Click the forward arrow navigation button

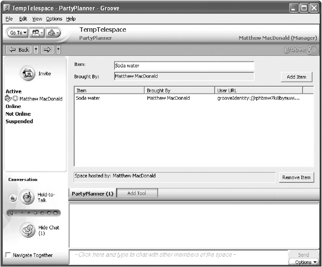[x=47, y=50]
